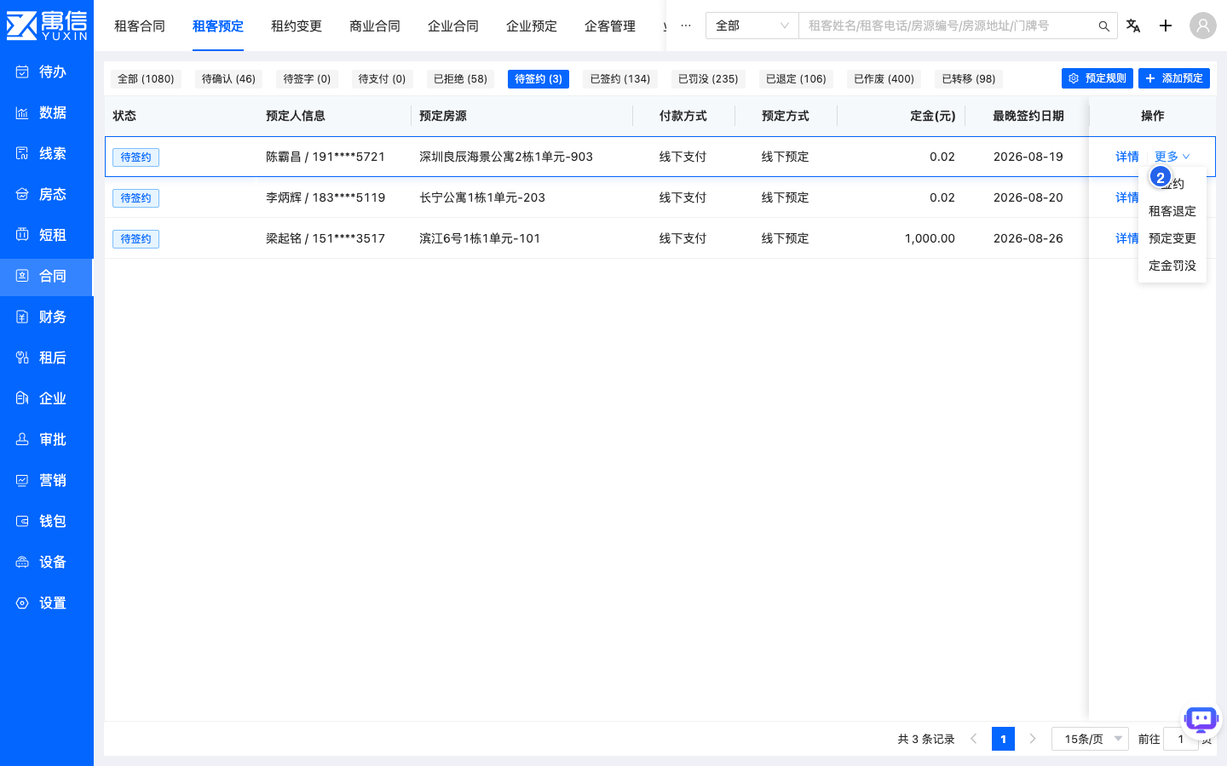Open the 营销 sidebar section
The width and height of the screenshot is (1227, 766).
pos(46,480)
